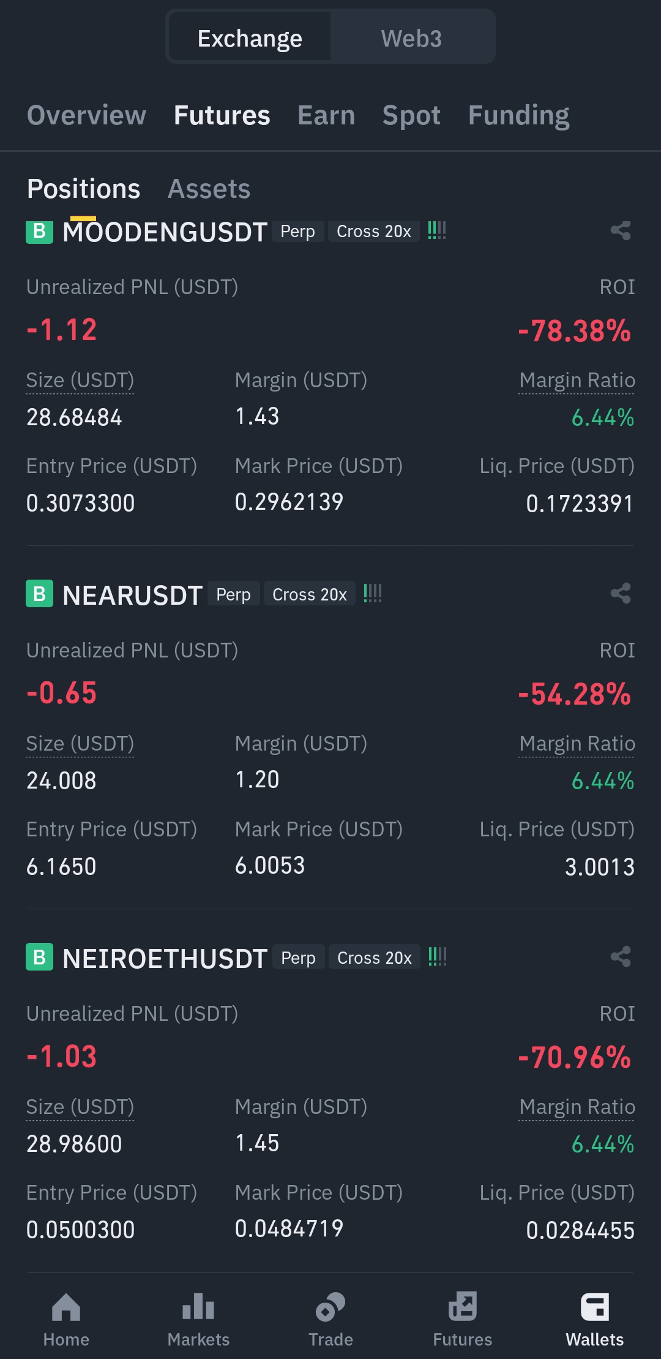Image resolution: width=661 pixels, height=1359 pixels.
Task: Switch to the Overview tab
Action: (x=86, y=115)
